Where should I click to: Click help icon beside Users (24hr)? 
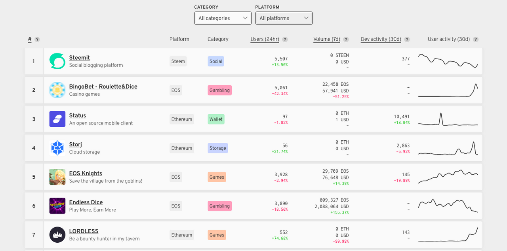click(285, 40)
